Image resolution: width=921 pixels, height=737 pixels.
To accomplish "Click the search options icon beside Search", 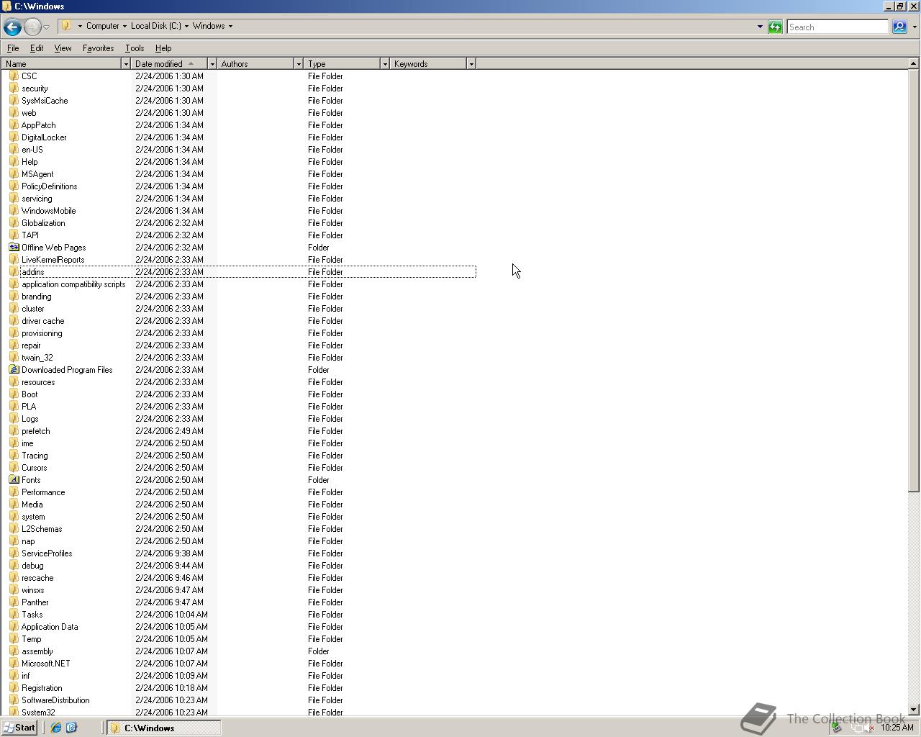I will click(899, 27).
